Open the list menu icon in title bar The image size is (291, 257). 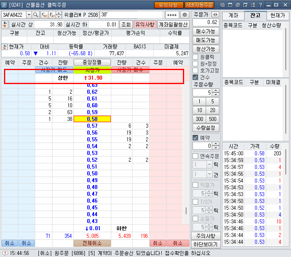[x=253, y=5]
